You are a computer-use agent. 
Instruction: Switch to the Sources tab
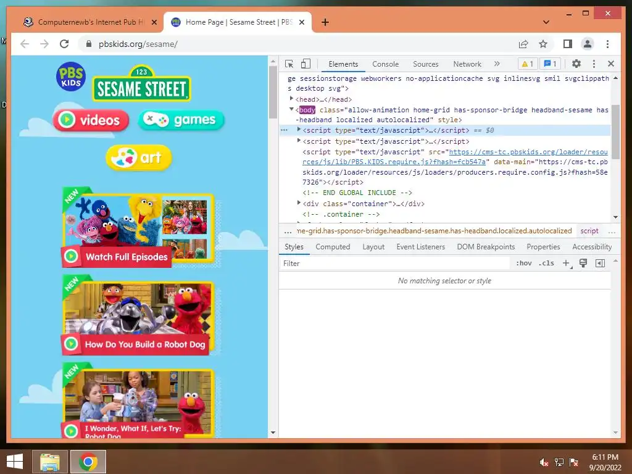[x=426, y=64]
